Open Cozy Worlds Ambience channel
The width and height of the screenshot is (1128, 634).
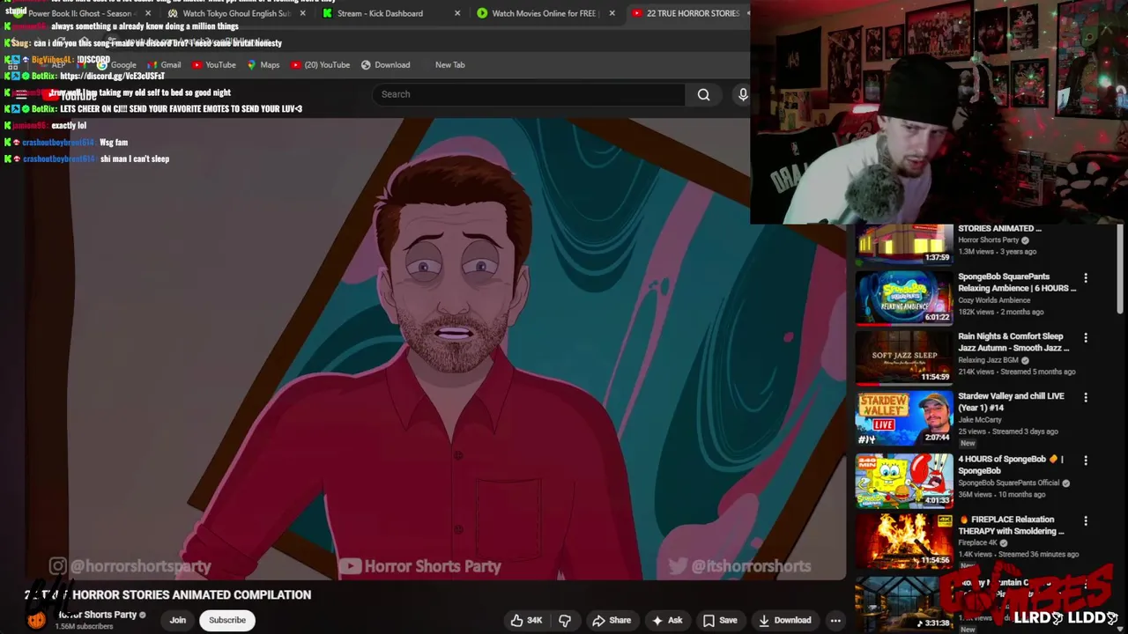point(994,300)
